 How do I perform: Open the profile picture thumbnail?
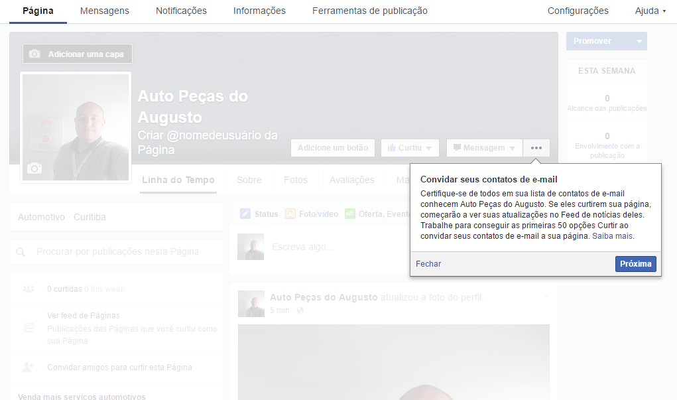pos(76,127)
